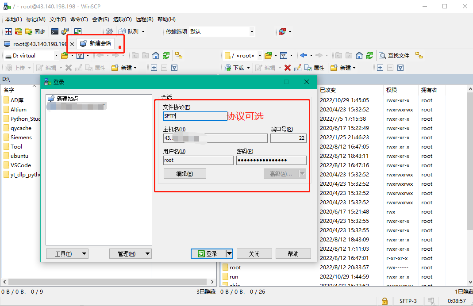Click the 用户名 username field
Image resolution: width=473 pixels, height=306 pixels.
point(198,161)
